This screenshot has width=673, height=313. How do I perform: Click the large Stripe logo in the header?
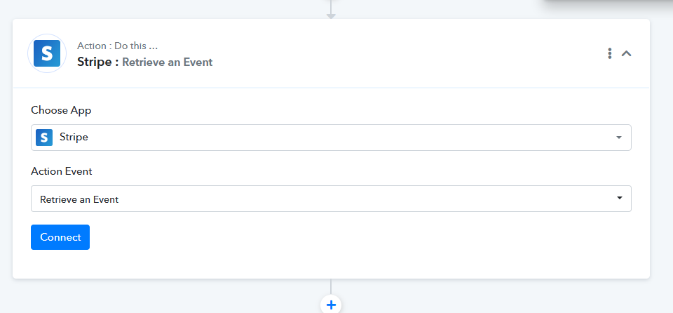click(x=47, y=53)
